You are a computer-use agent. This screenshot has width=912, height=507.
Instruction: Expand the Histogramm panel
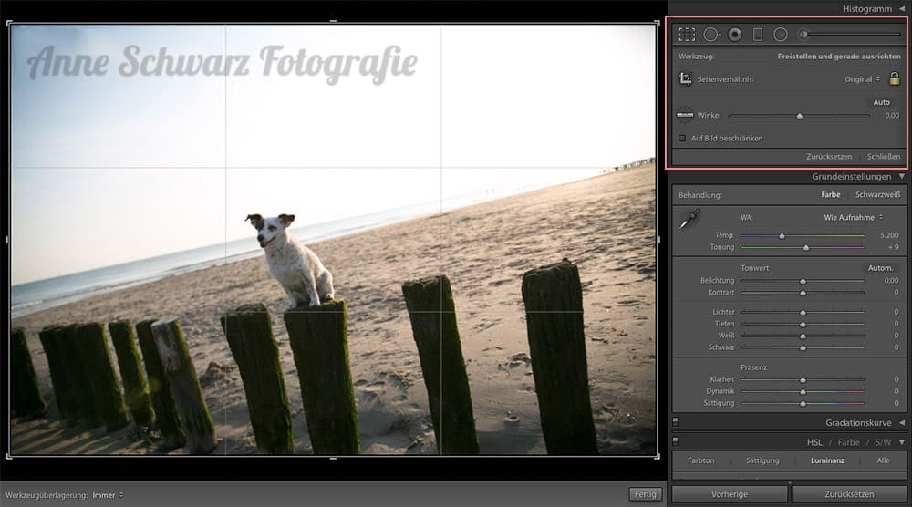coord(902,9)
